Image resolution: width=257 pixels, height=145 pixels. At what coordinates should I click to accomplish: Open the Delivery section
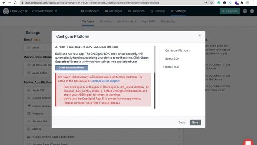(x=157, y=11)
